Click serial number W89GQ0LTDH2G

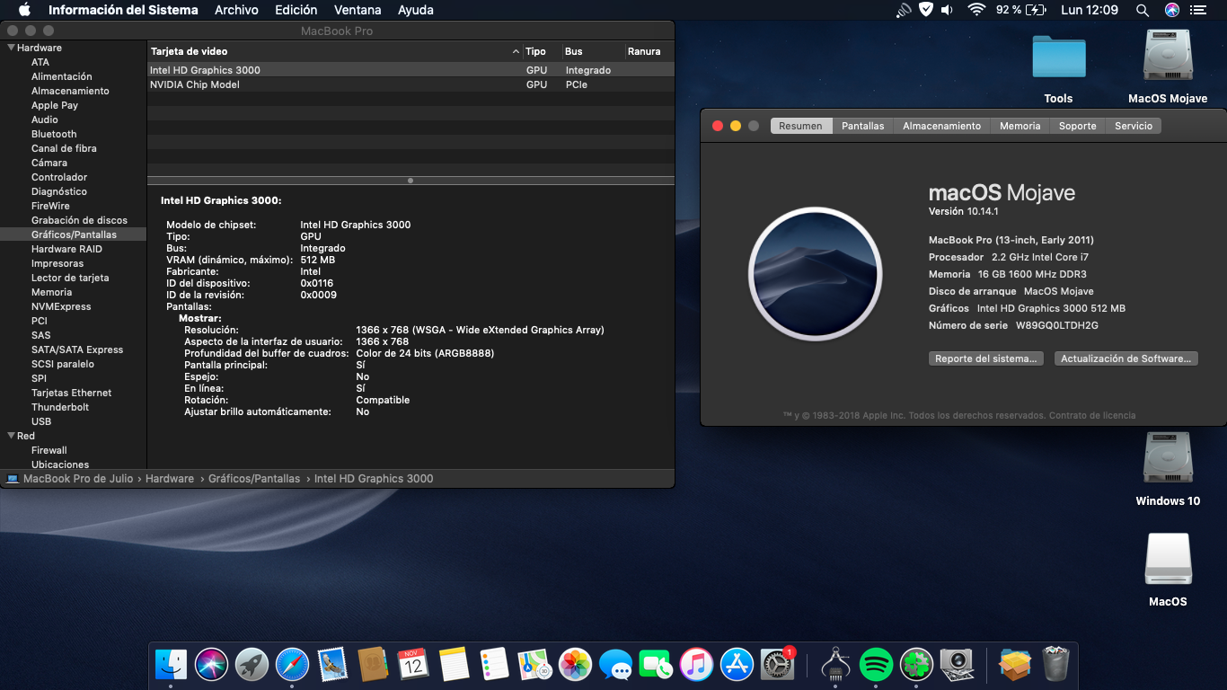(x=1057, y=325)
